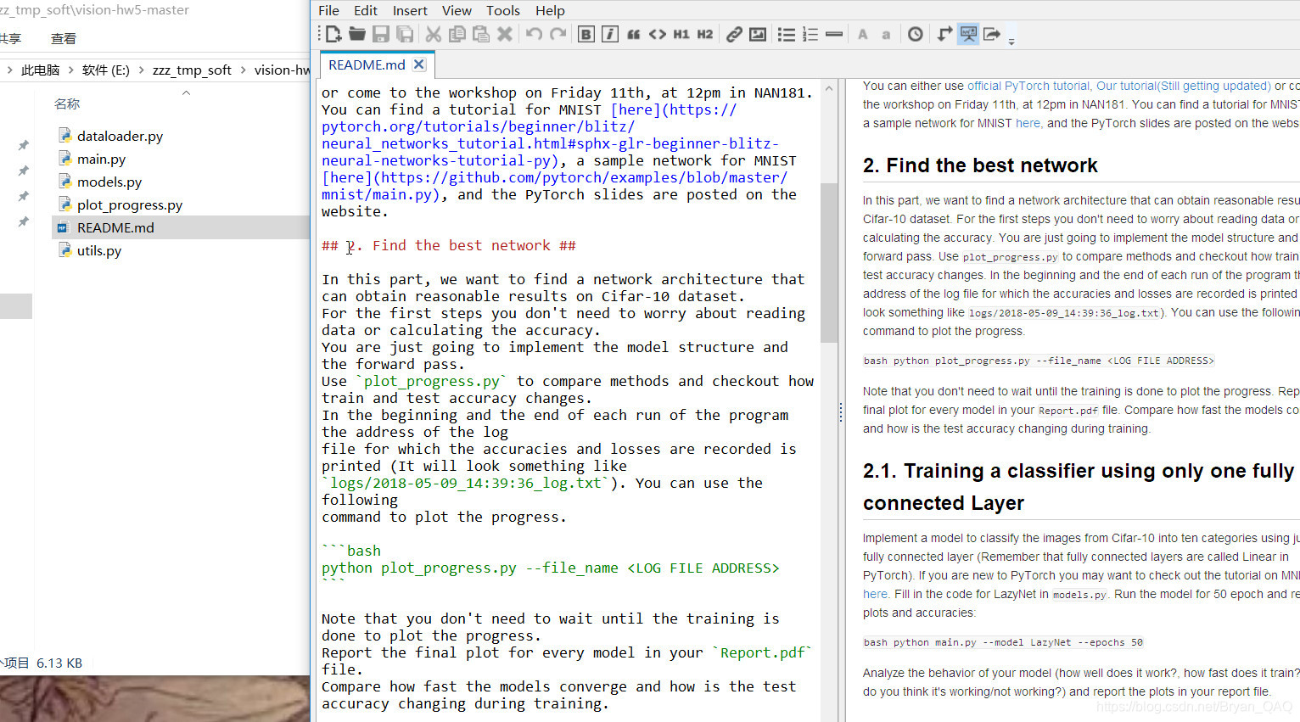Click the splitter handle between editor and preview
1300x722 pixels.
(x=841, y=412)
